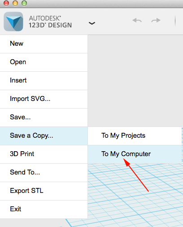The height and width of the screenshot is (227, 183).
Task: Select the Open menu entry
Action: pyautogui.click(x=44, y=62)
